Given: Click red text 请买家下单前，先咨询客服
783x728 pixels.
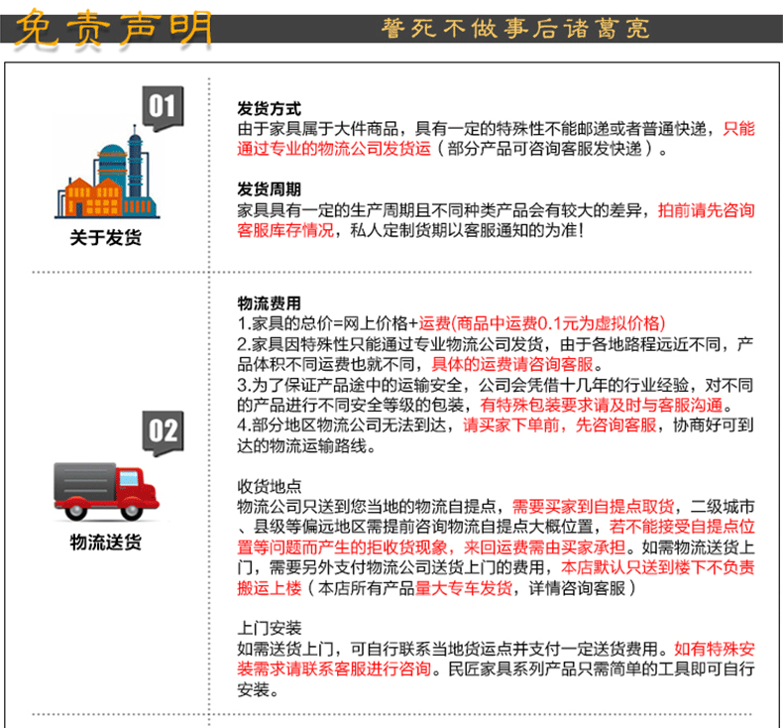Looking at the screenshot, I should tap(559, 425).
